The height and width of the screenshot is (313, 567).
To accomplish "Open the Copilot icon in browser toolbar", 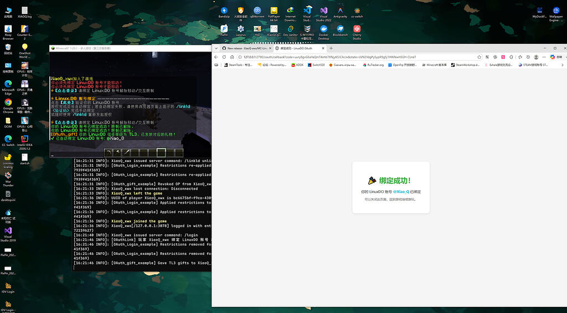I will [x=553, y=57].
